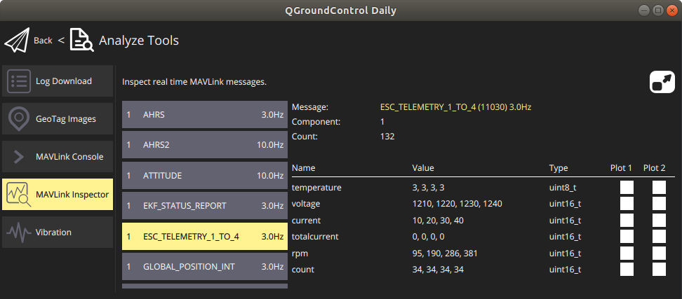Click the Plot 2 column header
Screen dimensions: 682x299
(655, 168)
